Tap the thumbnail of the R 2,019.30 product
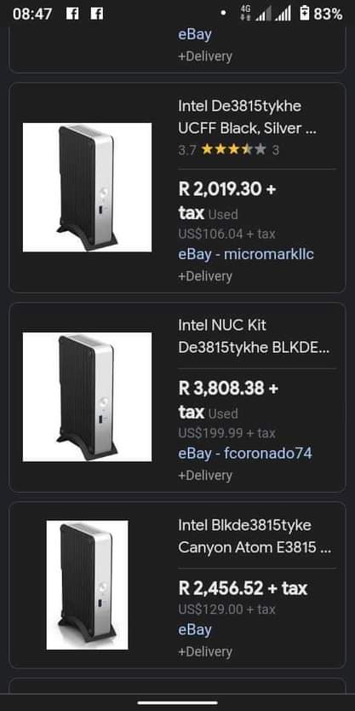 point(88,188)
